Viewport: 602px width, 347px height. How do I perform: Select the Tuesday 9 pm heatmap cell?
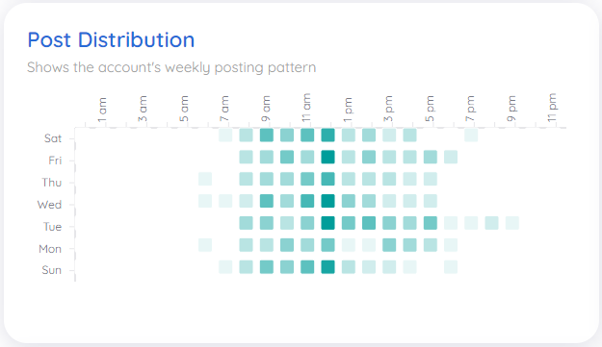[512, 223]
